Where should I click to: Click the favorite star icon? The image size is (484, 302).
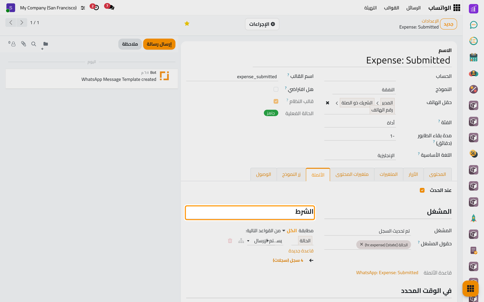[187, 23]
